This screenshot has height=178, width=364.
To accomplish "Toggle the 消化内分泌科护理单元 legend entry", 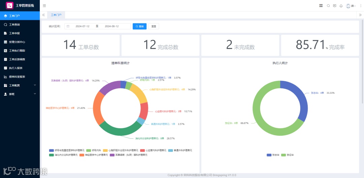I will 63,155.
